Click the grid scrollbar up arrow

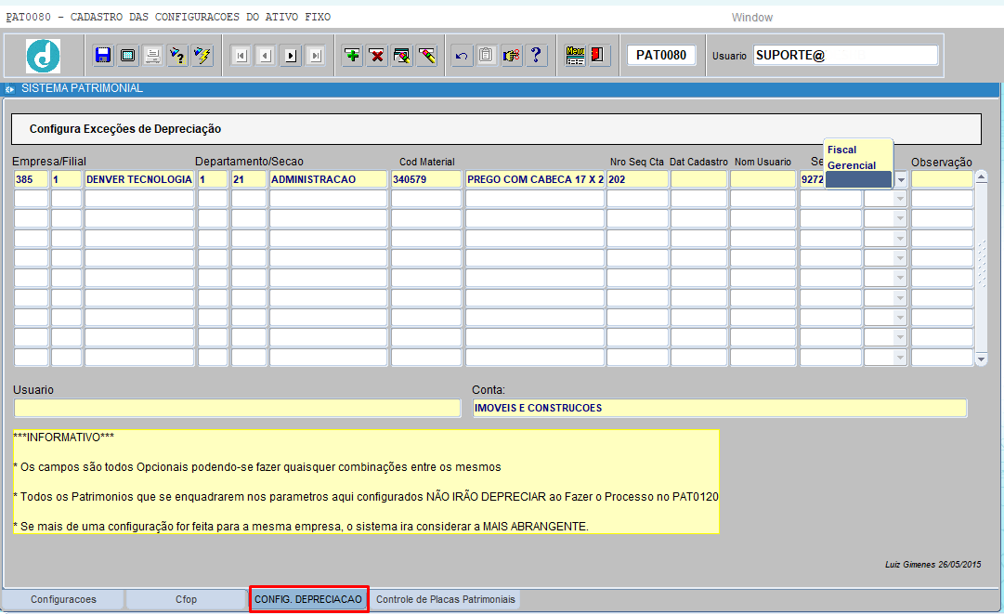coord(981,177)
